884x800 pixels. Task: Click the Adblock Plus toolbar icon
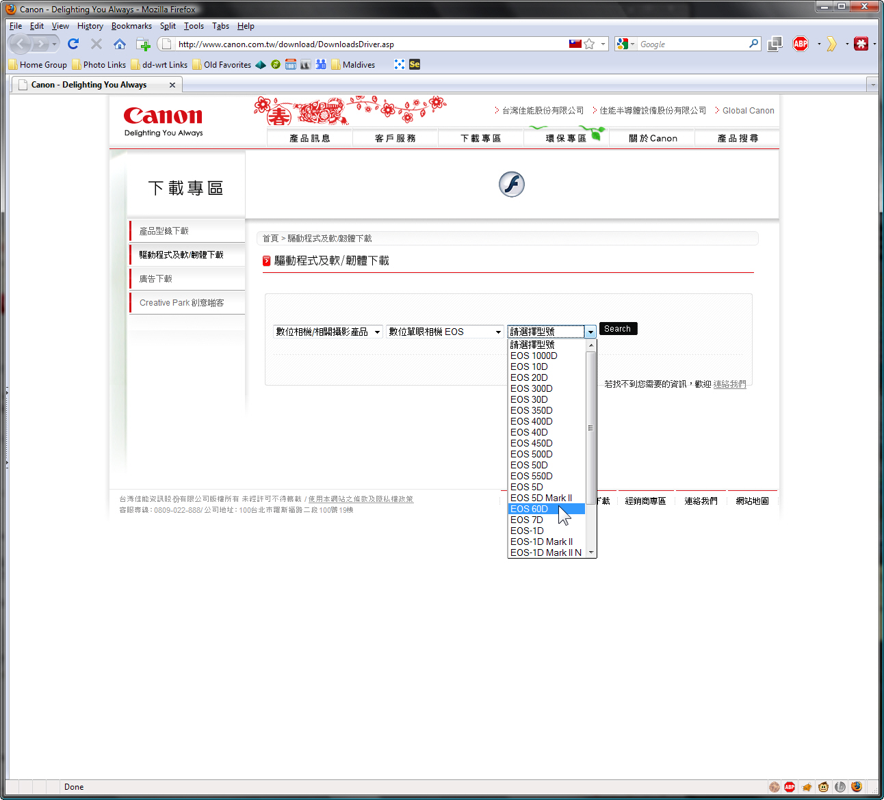[801, 44]
